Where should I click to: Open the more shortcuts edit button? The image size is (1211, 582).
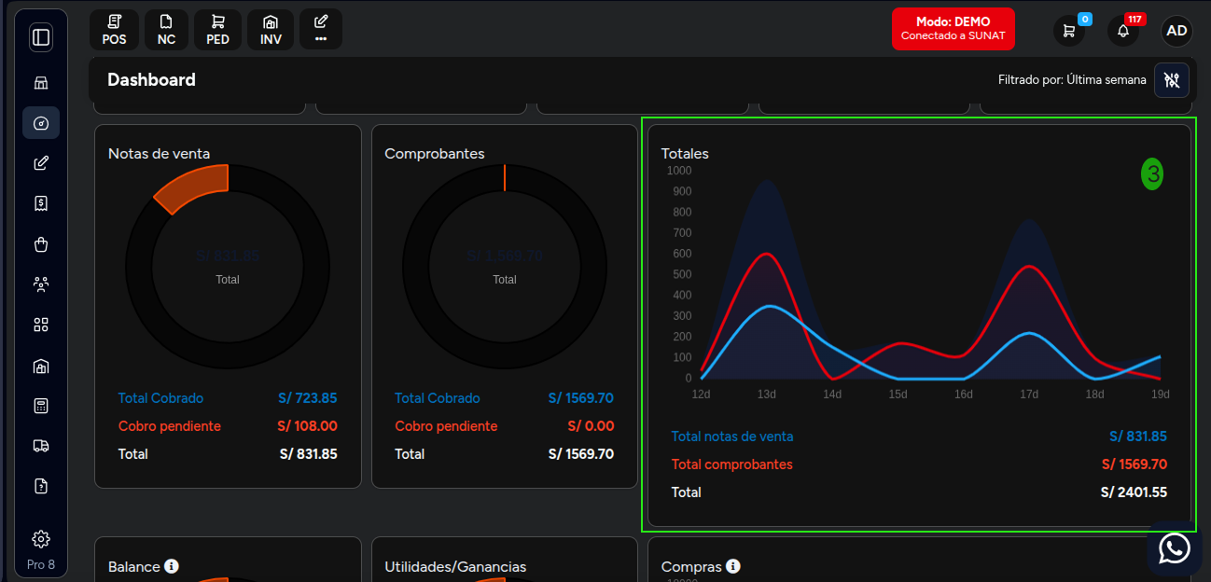click(x=321, y=30)
